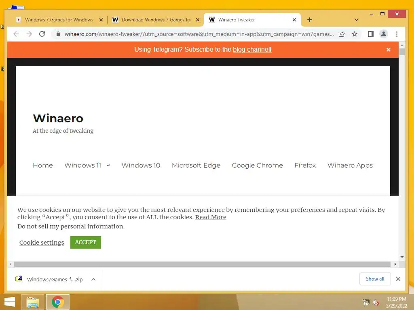This screenshot has width=414, height=310.
Task: Close the Winaero Tweaker tab
Action: [294, 20]
